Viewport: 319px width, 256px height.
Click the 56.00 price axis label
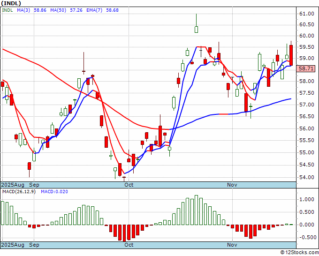307,128
